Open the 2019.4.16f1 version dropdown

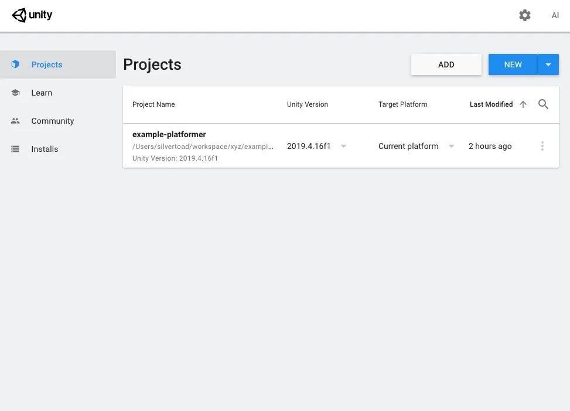point(316,146)
